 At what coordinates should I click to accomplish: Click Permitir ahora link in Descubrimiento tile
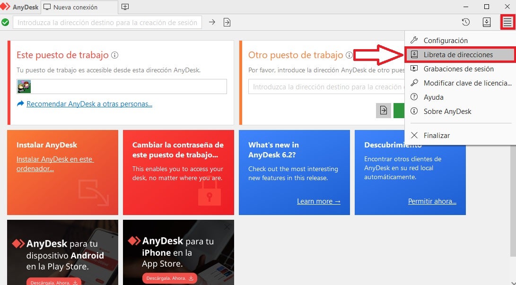(432, 201)
